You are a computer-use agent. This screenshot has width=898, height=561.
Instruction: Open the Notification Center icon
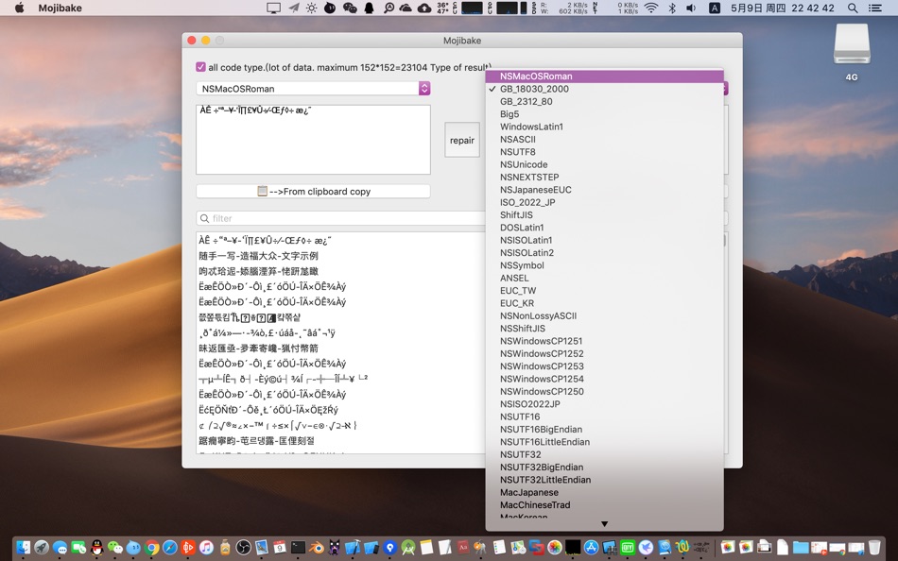click(874, 8)
